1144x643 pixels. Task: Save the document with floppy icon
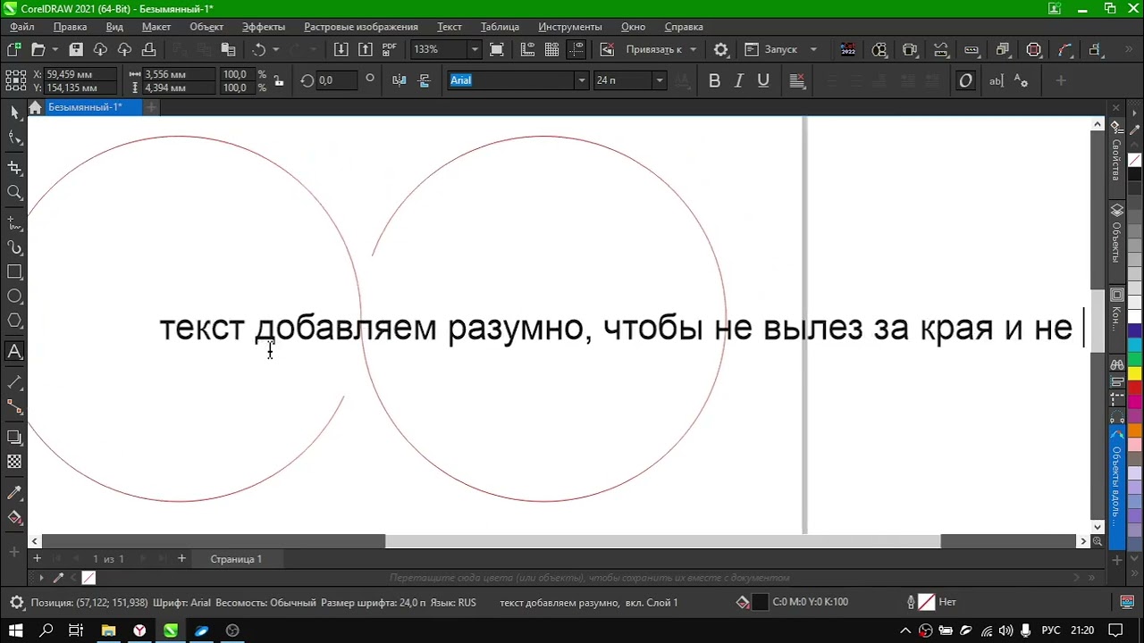pos(76,50)
